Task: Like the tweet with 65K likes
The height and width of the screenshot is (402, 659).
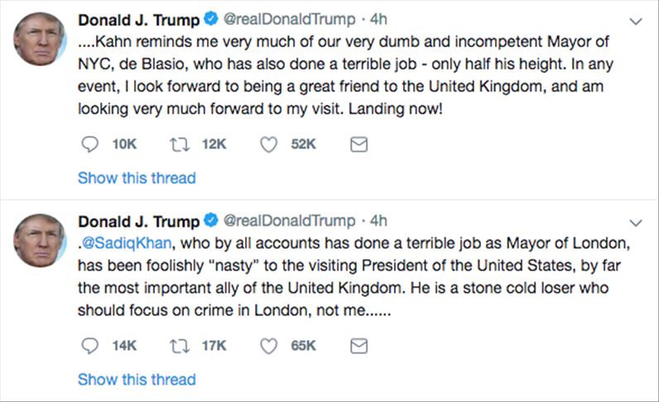Action: (268, 346)
